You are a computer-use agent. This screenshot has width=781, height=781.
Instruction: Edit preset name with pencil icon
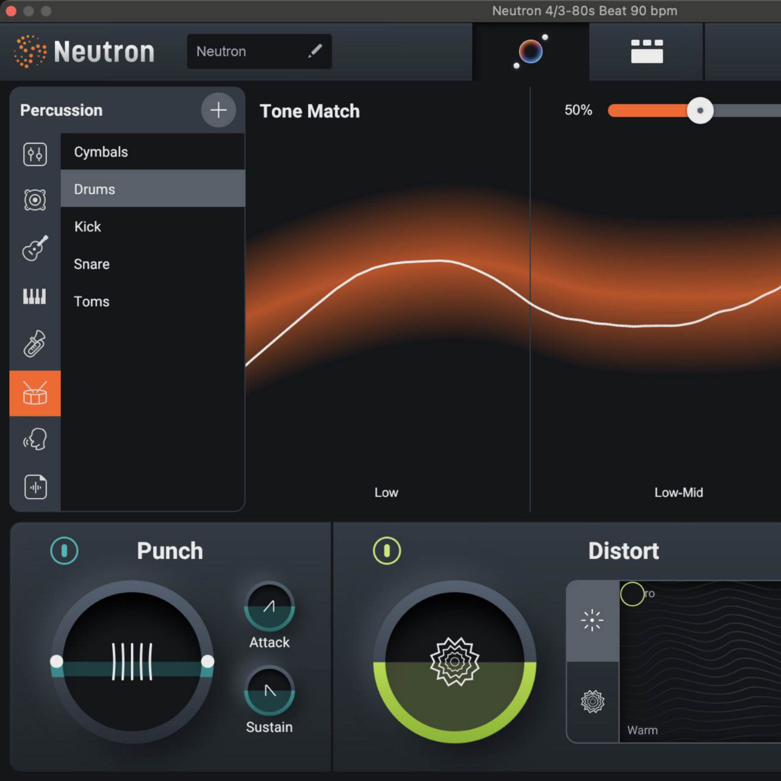coord(315,51)
